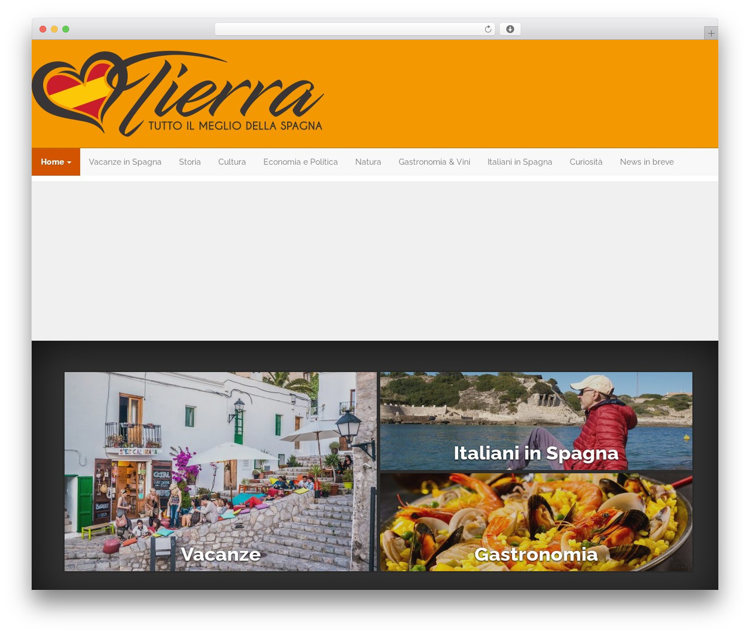Image resolution: width=750 pixels, height=635 pixels.
Task: Go to the Curiosità section
Action: coord(586,162)
